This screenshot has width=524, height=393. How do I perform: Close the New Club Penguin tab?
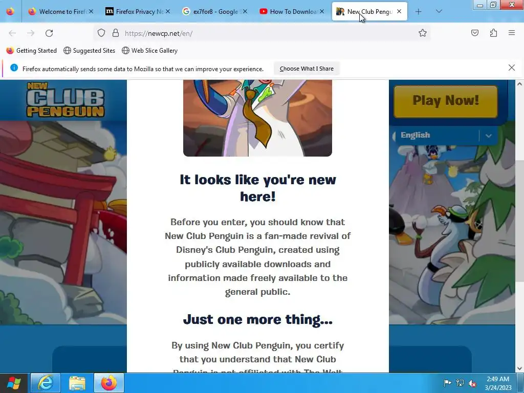(399, 11)
